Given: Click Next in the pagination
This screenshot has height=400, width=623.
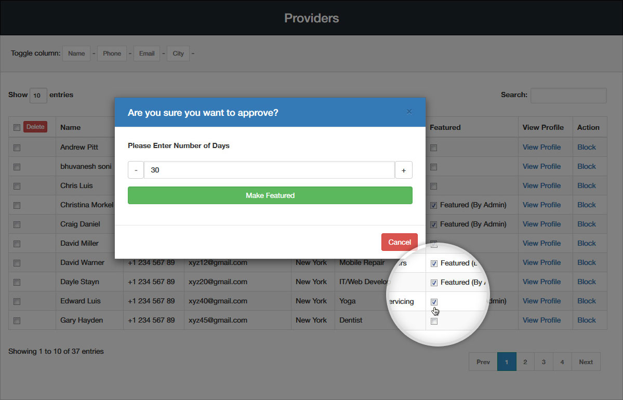Looking at the screenshot, I should coord(586,362).
